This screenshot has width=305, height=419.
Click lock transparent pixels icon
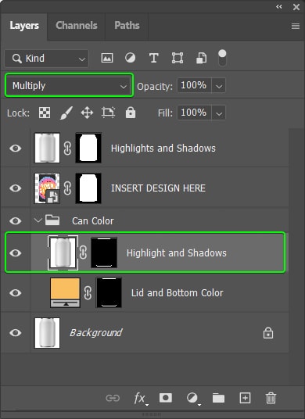(45, 113)
